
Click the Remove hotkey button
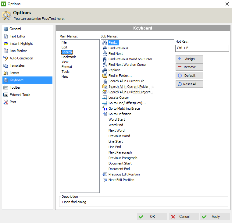(x=189, y=67)
